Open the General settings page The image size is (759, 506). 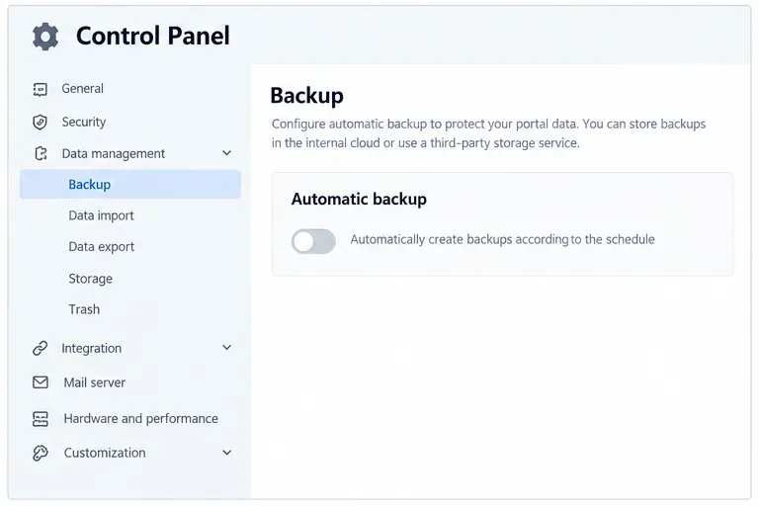[82, 89]
